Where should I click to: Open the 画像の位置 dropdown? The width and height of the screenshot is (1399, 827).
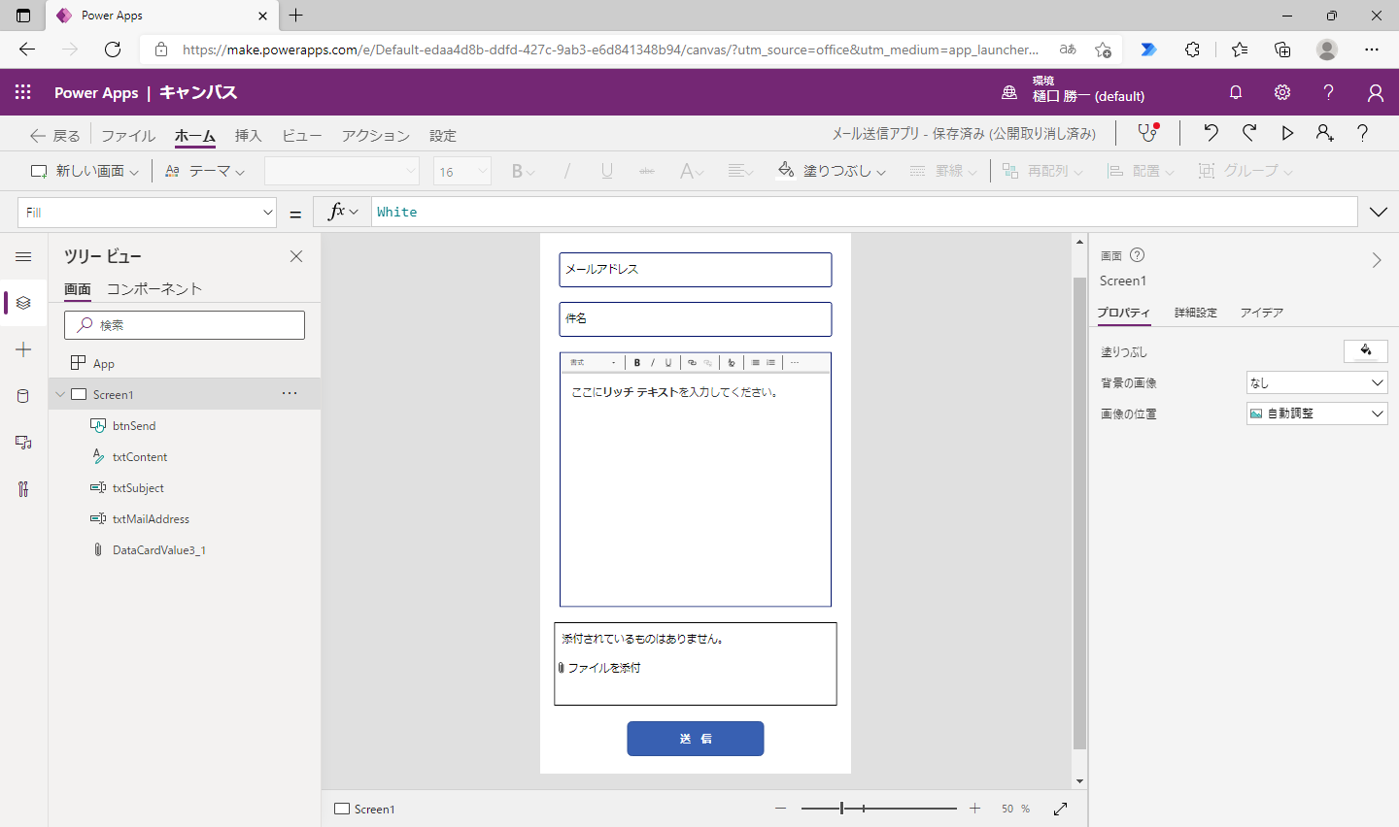coord(1316,413)
